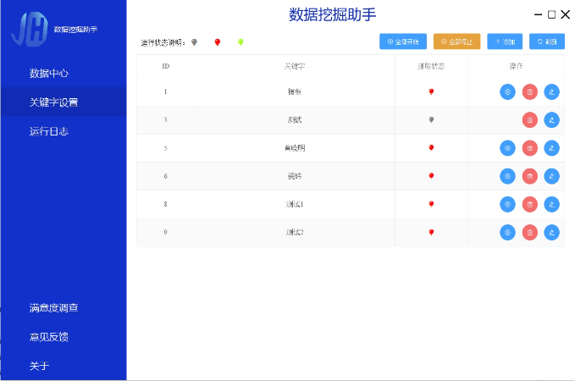Click the blue start icon in row ID 6
Image resolution: width=575 pixels, height=381 pixels.
pyautogui.click(x=507, y=176)
